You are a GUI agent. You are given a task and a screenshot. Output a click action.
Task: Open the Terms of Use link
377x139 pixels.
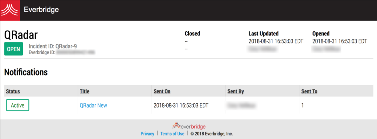click(172, 134)
